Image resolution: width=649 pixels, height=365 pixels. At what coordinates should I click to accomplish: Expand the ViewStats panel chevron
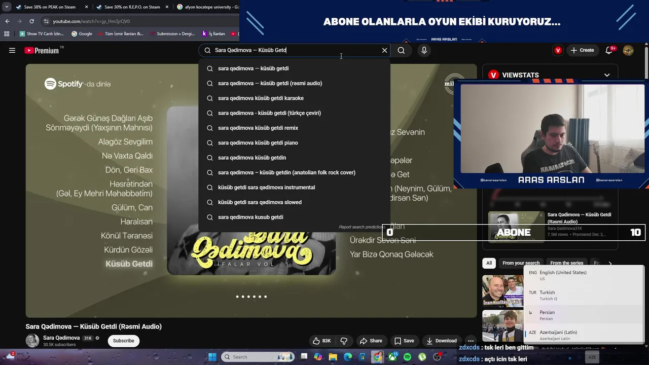tap(607, 75)
